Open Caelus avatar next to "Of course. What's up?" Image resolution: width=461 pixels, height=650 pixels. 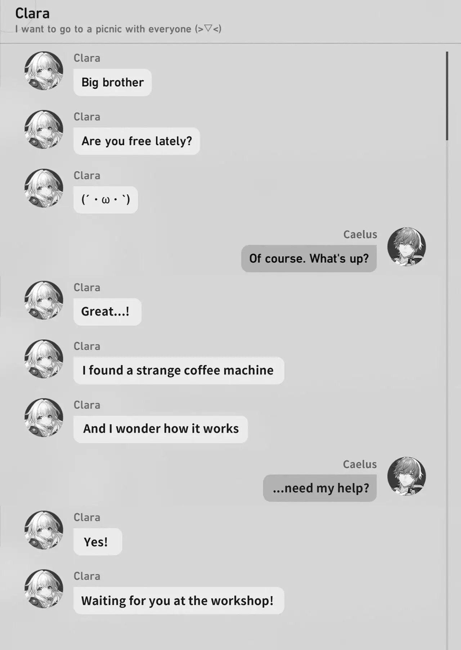coord(407,247)
